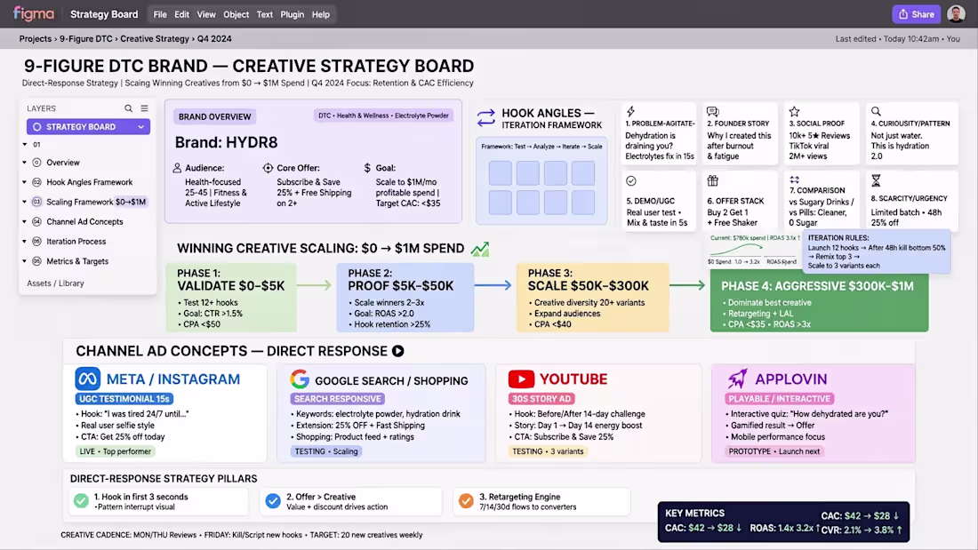The image size is (978, 550).
Task: Click the YouTube logo icon
Action: tap(521, 379)
